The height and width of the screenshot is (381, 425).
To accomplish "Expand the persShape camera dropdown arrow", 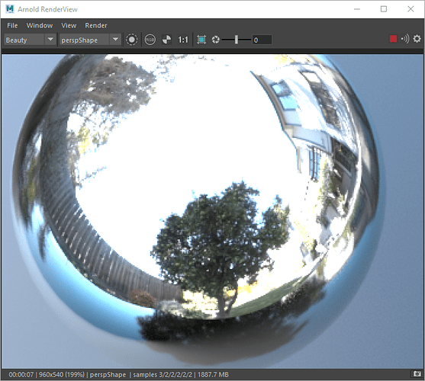I will pos(115,40).
